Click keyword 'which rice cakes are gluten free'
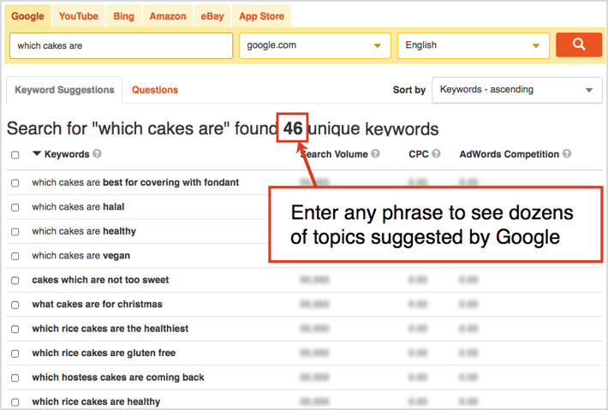Screen dimensions: 608x410 (104, 353)
